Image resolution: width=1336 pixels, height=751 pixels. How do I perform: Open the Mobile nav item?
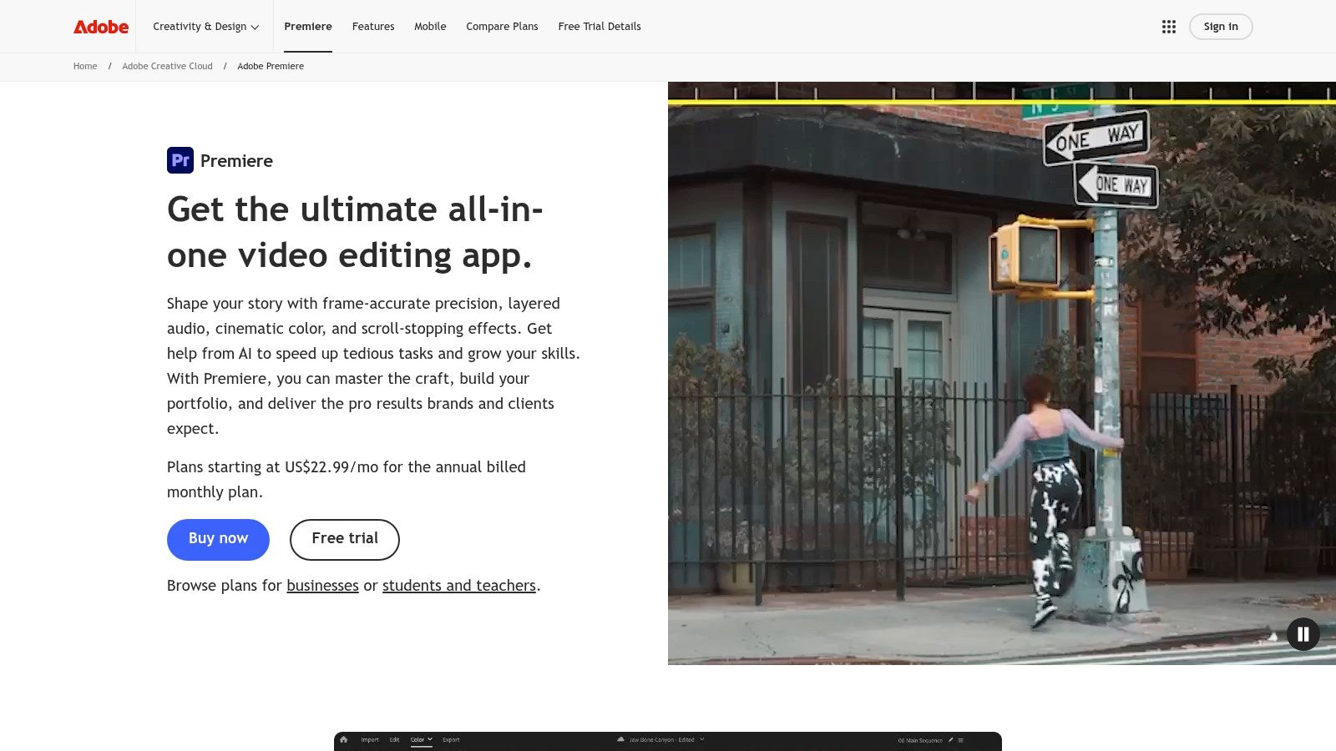(x=430, y=27)
